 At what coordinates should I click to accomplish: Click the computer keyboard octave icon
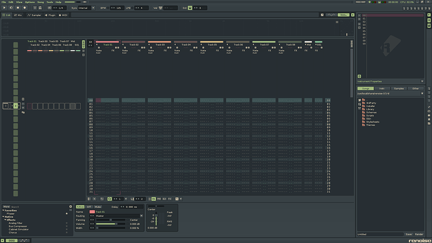(x=190, y=8)
